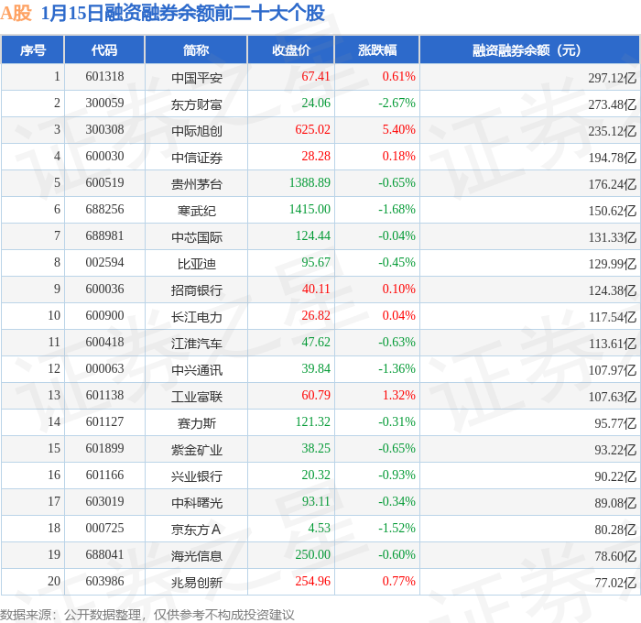Select the stock name 中信证券

click(197, 158)
